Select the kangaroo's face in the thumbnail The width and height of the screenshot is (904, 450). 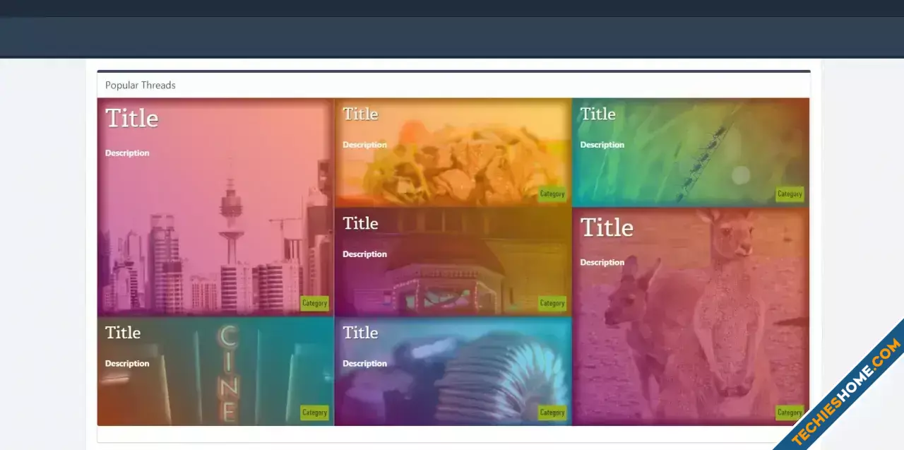pyautogui.click(x=737, y=237)
